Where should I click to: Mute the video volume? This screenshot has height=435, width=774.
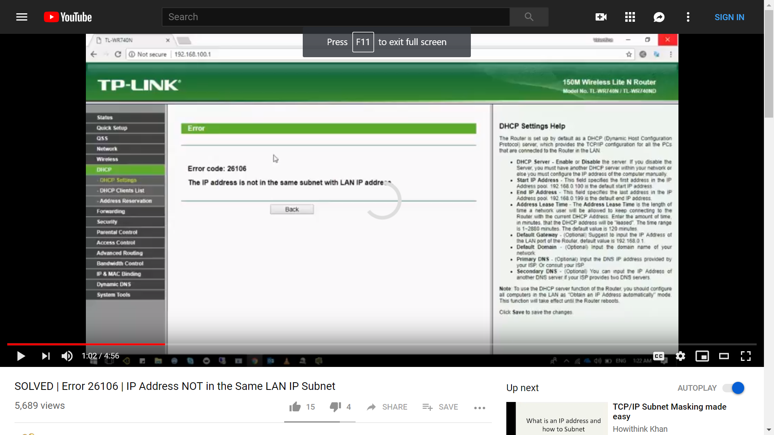tap(67, 356)
